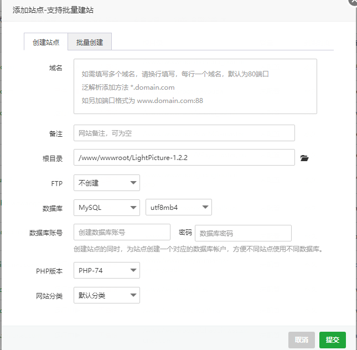Switch to 批量创建 tab
Image resolution: width=357 pixels, height=350 pixels.
coord(90,42)
